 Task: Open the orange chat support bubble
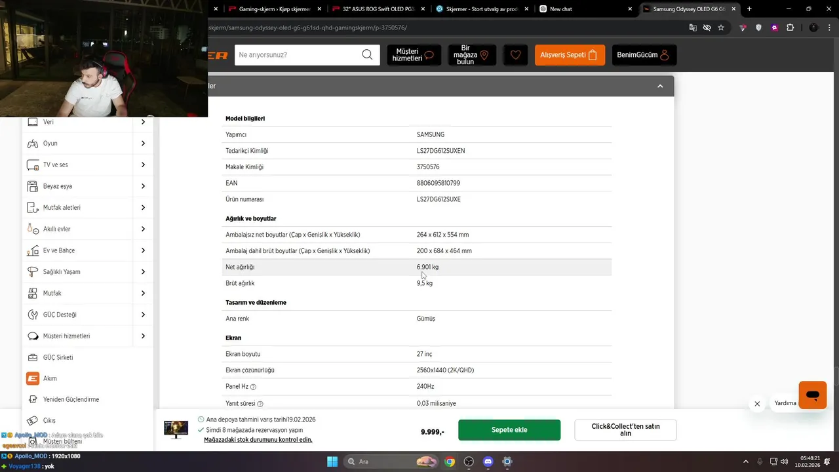pos(812,395)
